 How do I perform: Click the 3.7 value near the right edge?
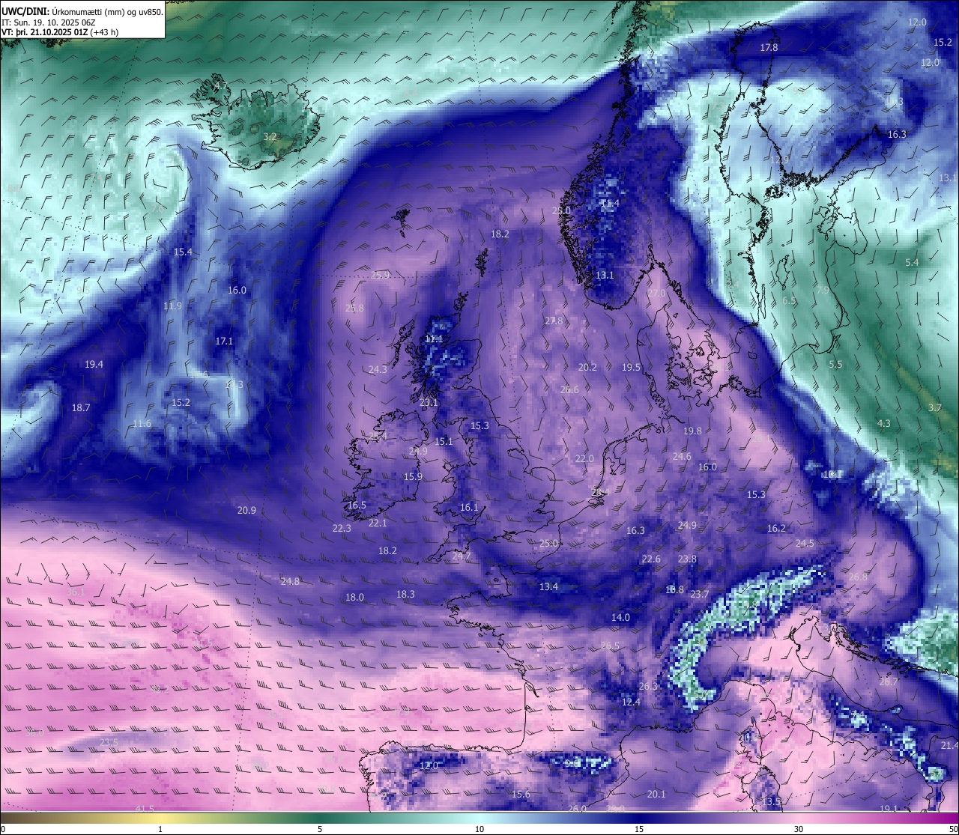click(934, 407)
